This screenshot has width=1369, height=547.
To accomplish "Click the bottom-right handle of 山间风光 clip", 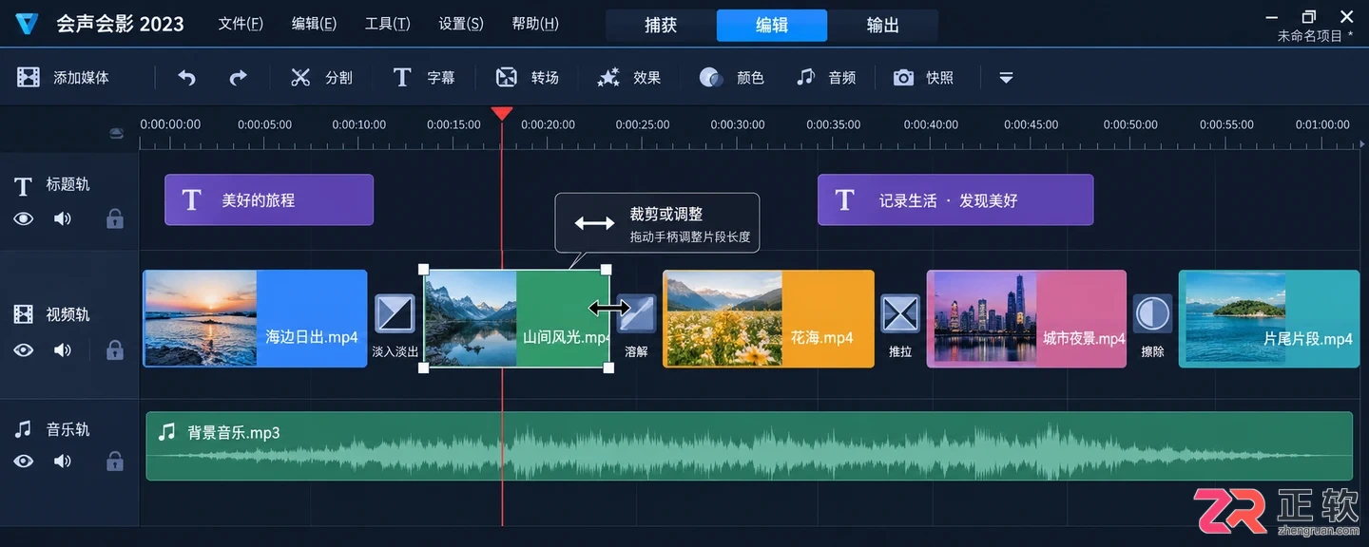I will (x=609, y=368).
